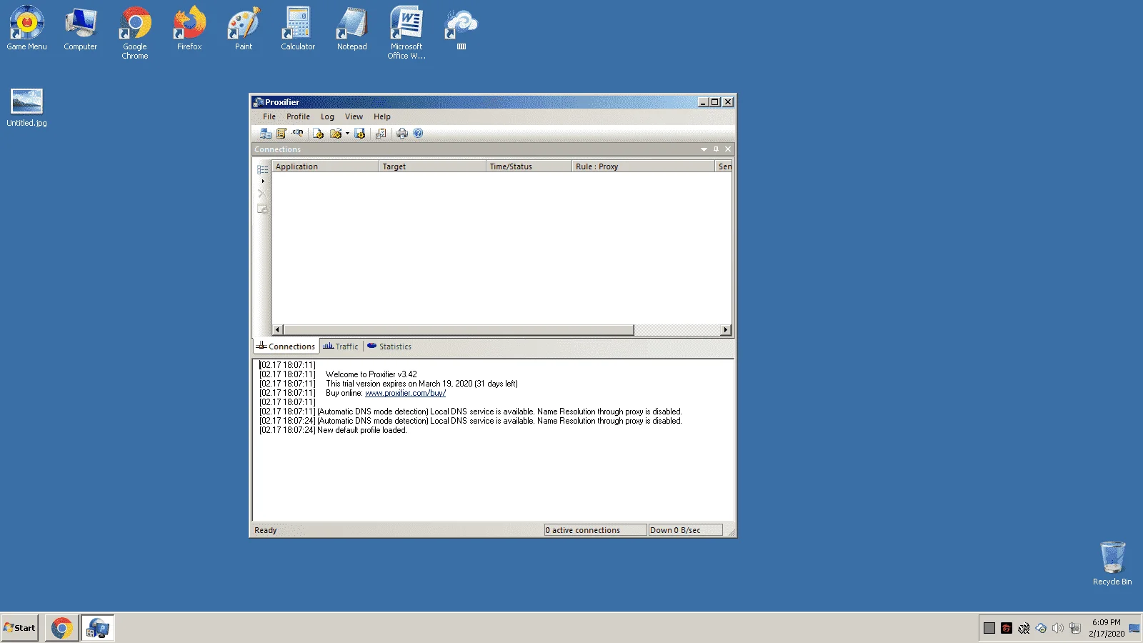Open Proxification Rules toolbar icon
The width and height of the screenshot is (1143, 643).
pos(281,134)
